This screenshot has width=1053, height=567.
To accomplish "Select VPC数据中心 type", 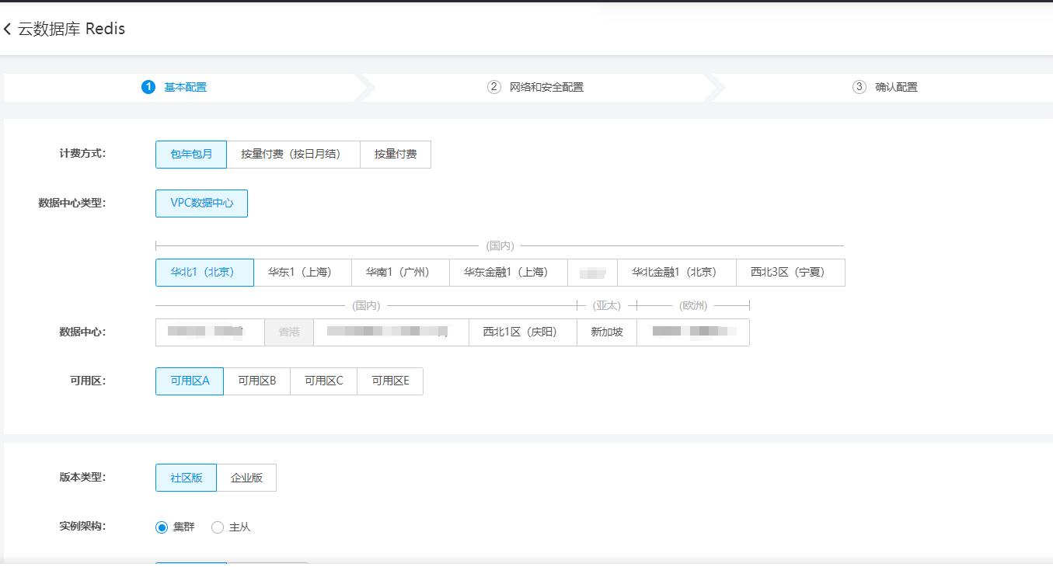I will [x=201, y=203].
